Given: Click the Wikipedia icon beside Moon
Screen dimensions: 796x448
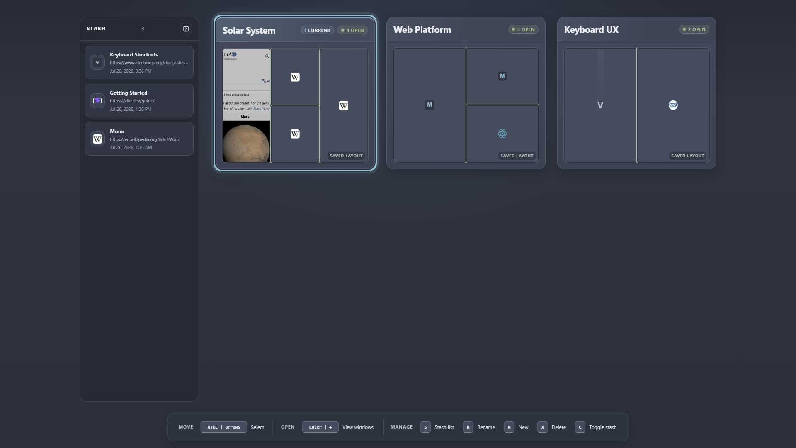Looking at the screenshot, I should pyautogui.click(x=97, y=139).
